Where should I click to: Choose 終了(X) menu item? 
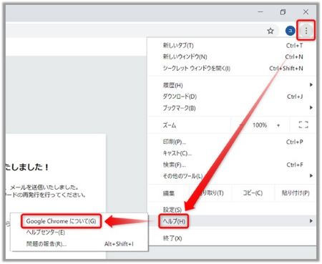click(x=232, y=238)
